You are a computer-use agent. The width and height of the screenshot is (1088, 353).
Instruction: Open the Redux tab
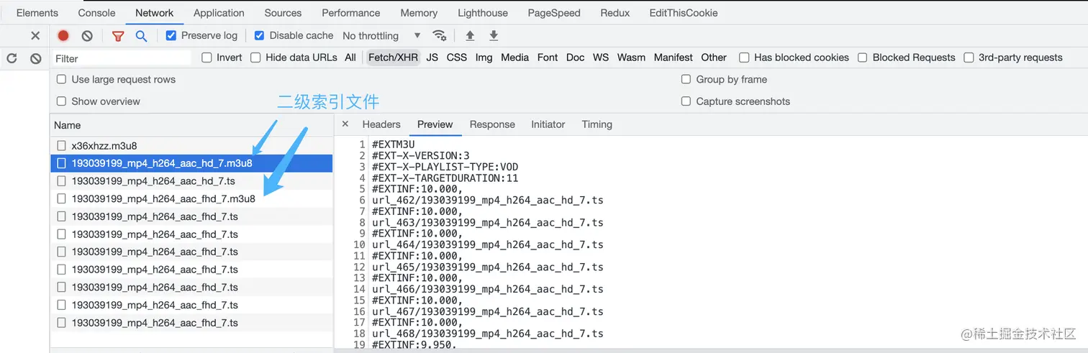click(x=614, y=12)
